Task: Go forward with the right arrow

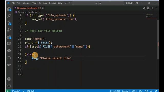Action: (69, 3)
